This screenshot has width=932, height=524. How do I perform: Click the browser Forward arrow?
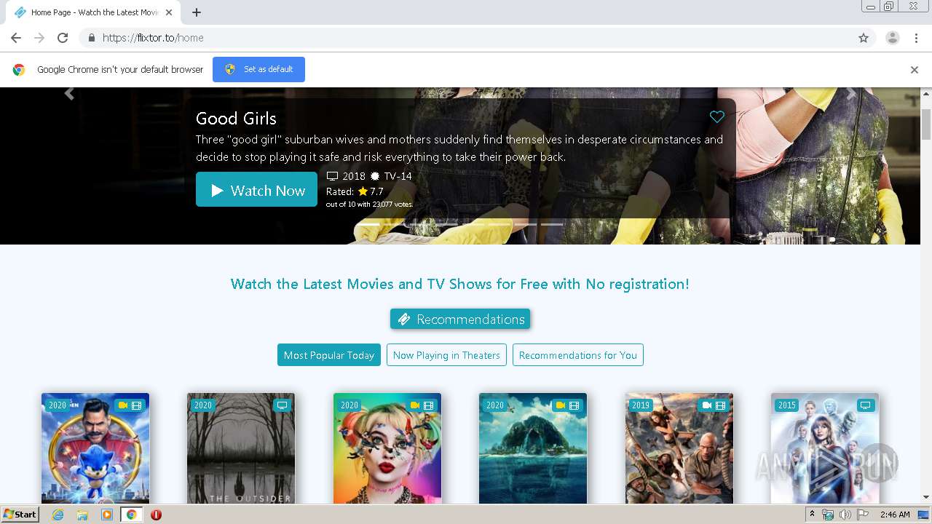point(39,38)
